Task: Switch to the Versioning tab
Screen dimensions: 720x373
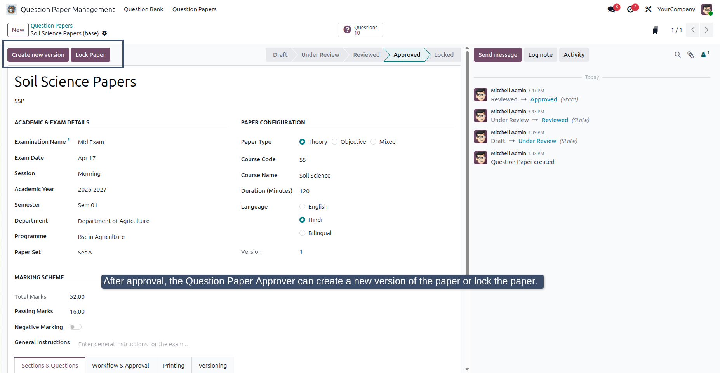Action: pos(212,366)
